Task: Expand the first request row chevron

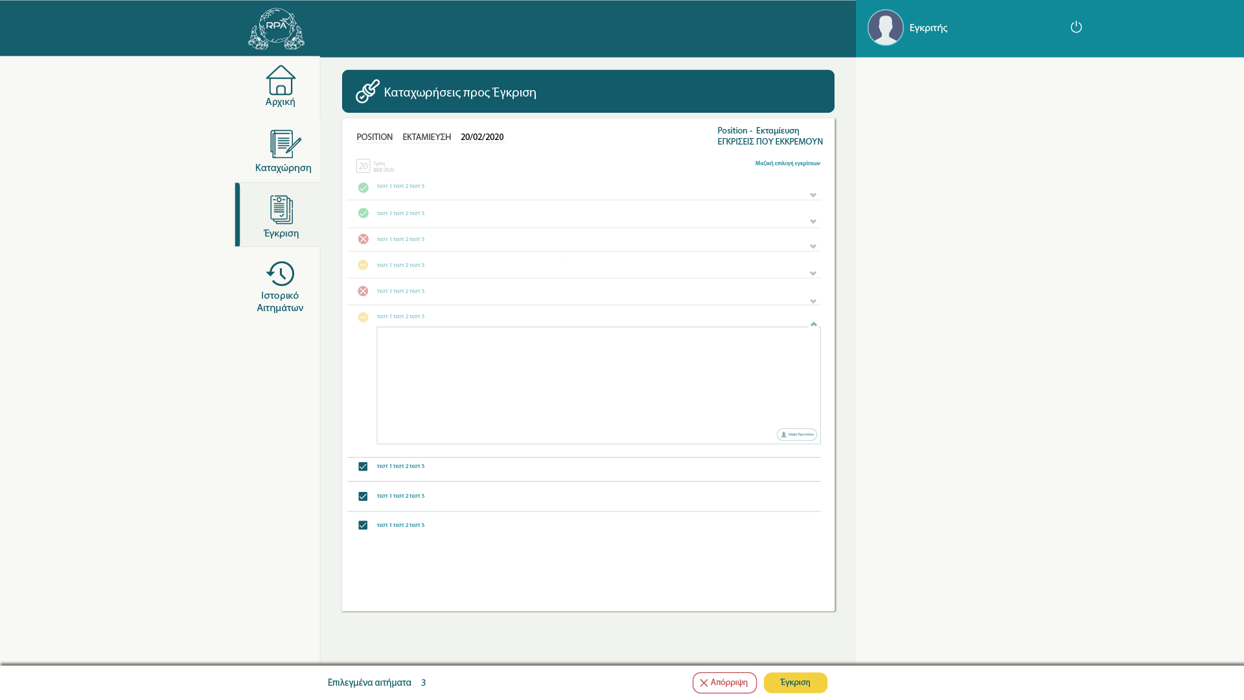Action: click(x=813, y=195)
